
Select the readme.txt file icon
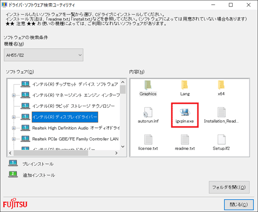coord(185,140)
